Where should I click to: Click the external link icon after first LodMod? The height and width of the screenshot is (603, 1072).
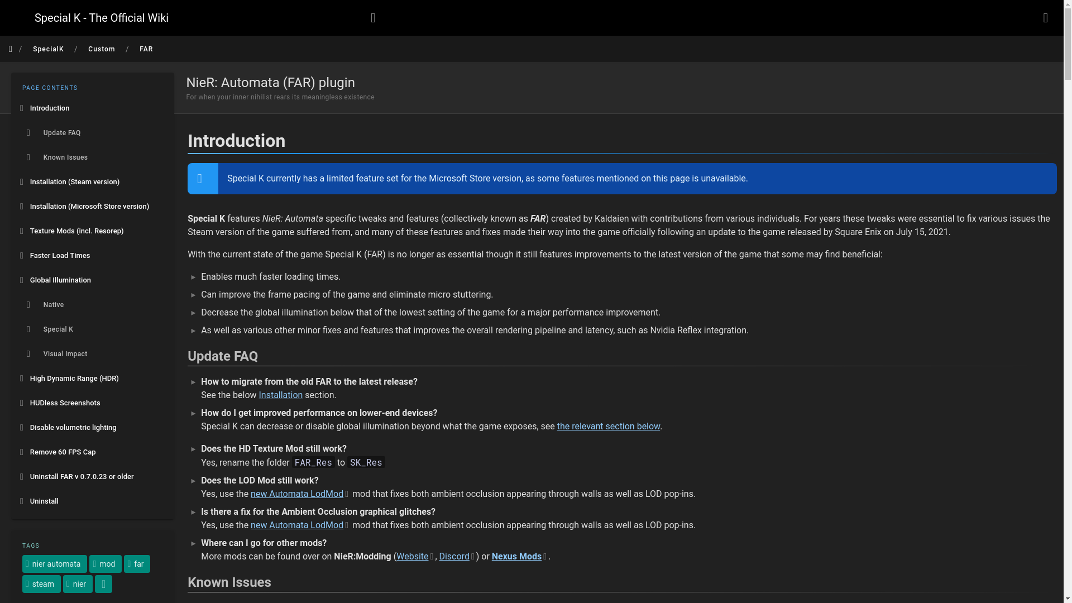tap(347, 495)
